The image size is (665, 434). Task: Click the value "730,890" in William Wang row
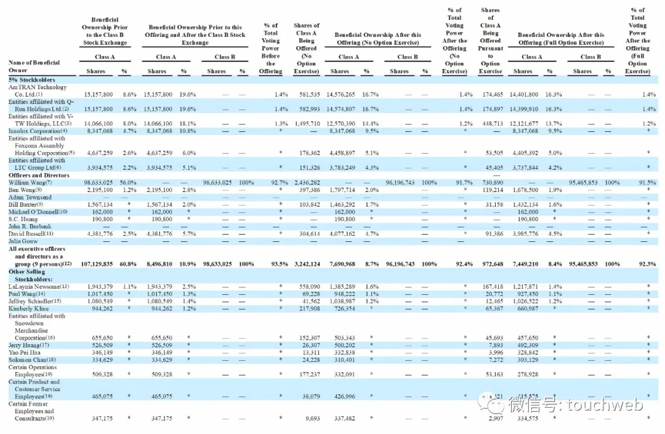click(x=493, y=183)
